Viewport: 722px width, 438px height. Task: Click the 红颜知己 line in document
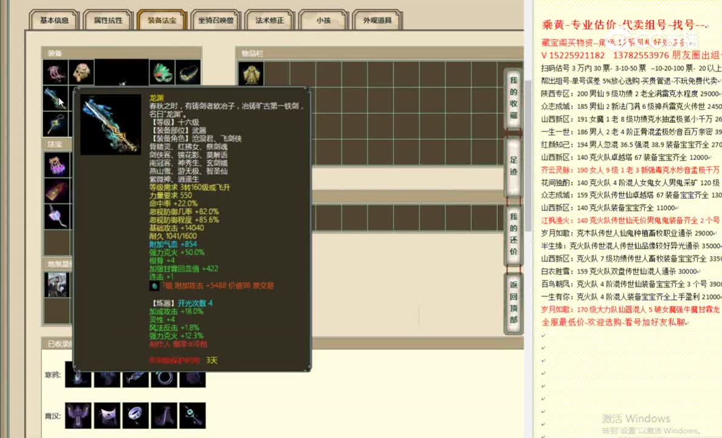631,144
